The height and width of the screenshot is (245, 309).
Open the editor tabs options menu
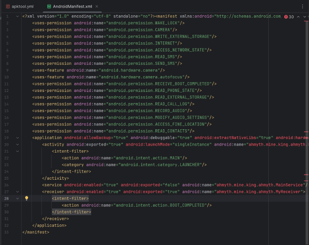point(302,7)
